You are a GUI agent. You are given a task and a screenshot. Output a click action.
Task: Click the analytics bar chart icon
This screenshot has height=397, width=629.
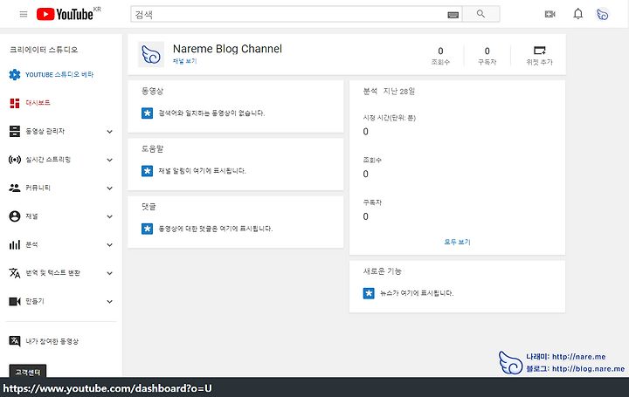[15, 245]
